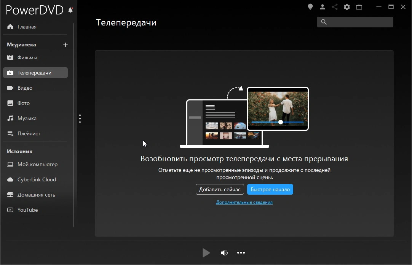412x265 pixels.
Task: Open the three-dot more options menu
Action: click(x=241, y=253)
